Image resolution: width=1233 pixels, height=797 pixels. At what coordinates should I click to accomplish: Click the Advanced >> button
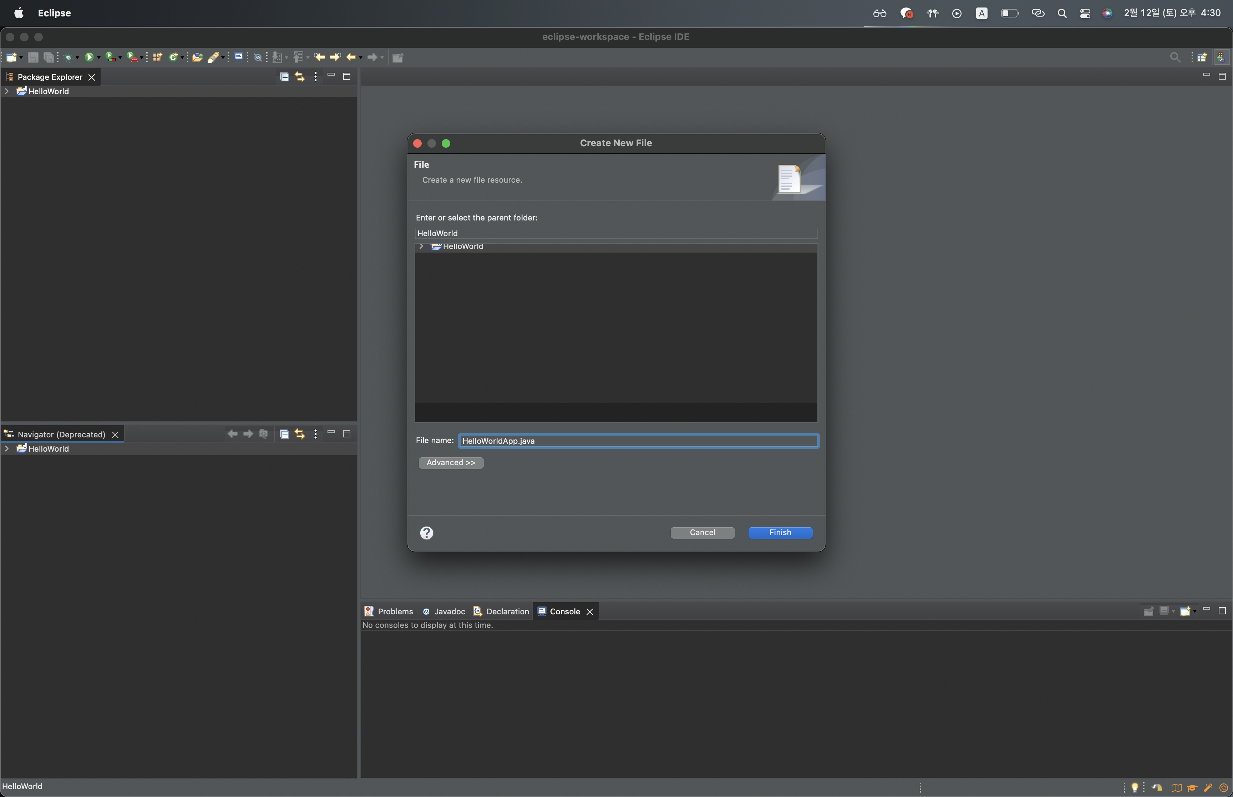click(451, 463)
